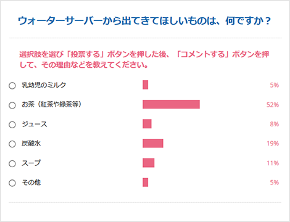The image size is (290, 222).
Task: Select the 炭酸水 radio button
Action: [12, 144]
